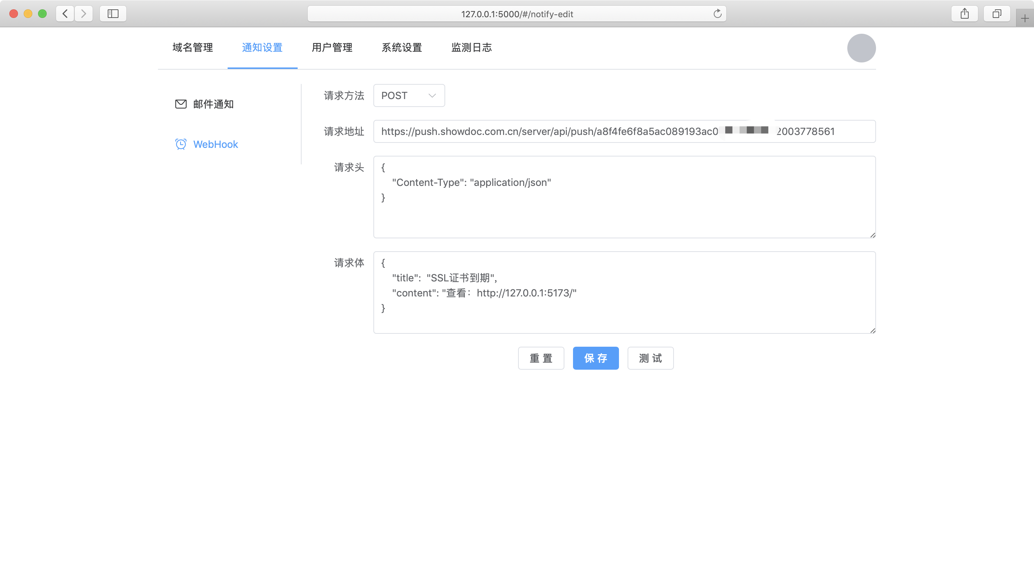This screenshot has height=580, width=1034.
Task: Open the user avatar circle
Action: (861, 48)
